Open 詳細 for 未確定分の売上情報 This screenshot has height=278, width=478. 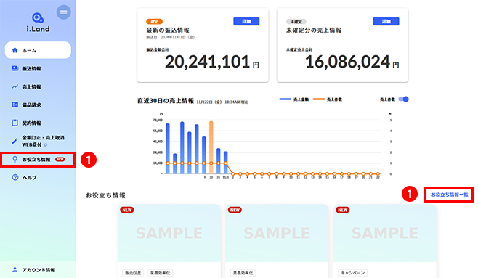pyautogui.click(x=386, y=21)
